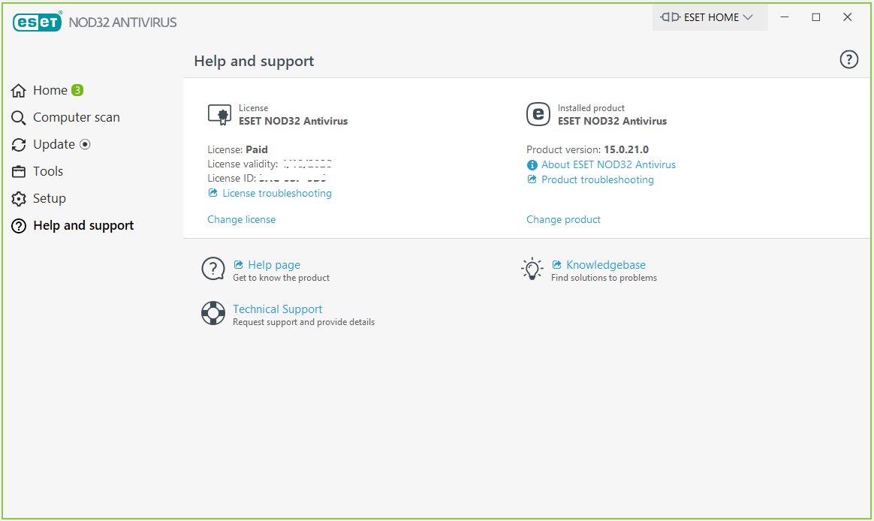Screen dimensions: 874x521
Task: Click 'Find solutions to problems' description
Action: (x=604, y=278)
